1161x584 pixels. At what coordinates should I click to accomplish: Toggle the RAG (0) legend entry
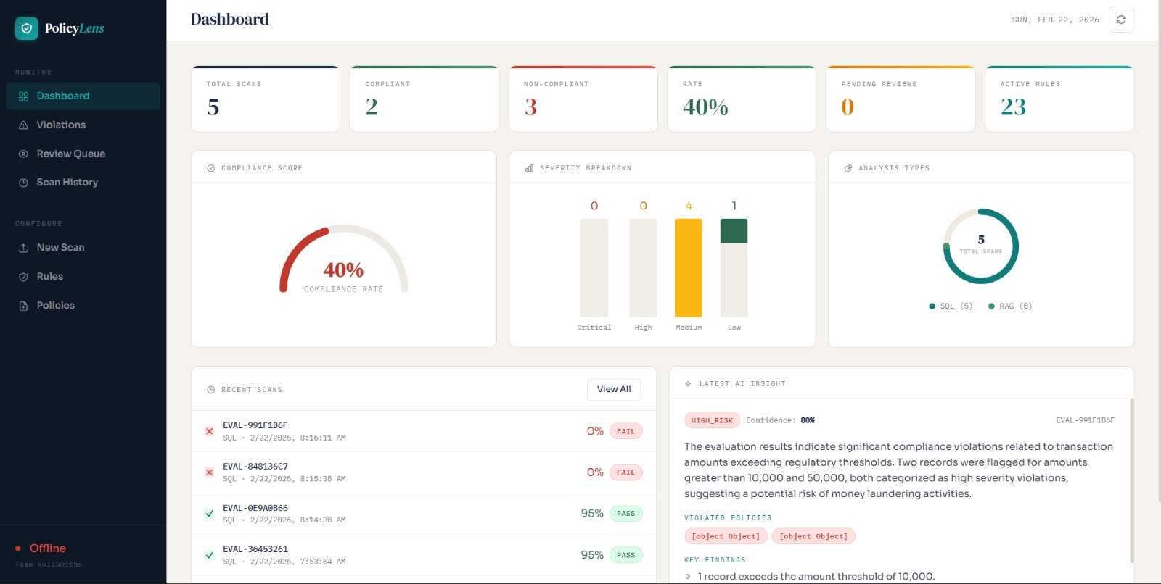click(x=1010, y=306)
